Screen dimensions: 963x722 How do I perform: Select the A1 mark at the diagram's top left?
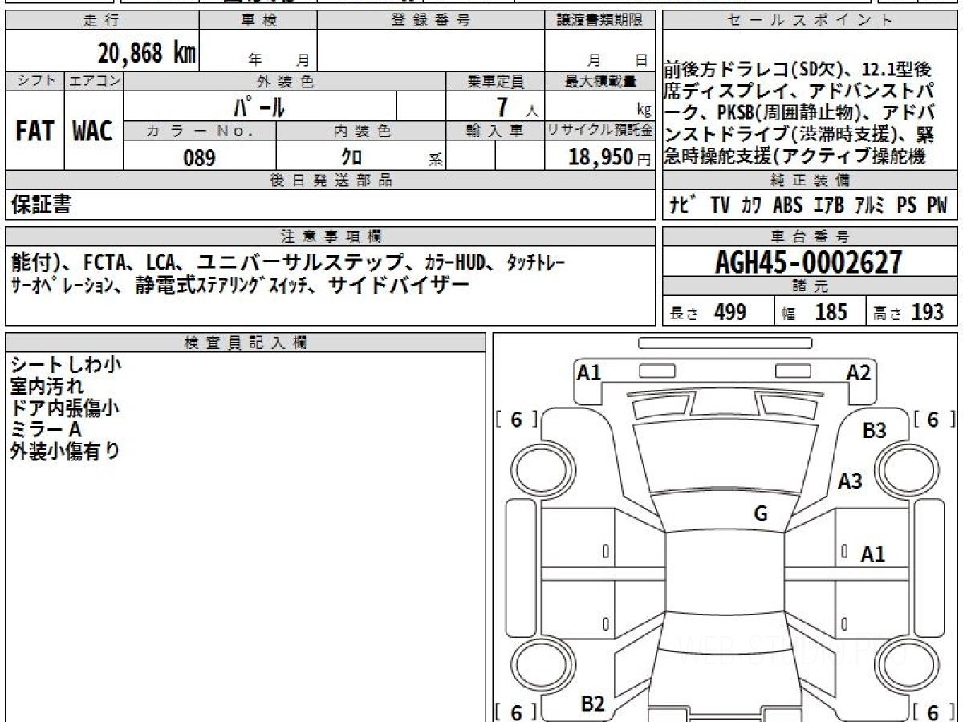pos(589,371)
